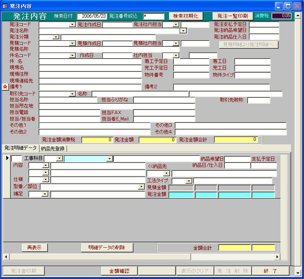Click the 件名 text field

(90, 62)
